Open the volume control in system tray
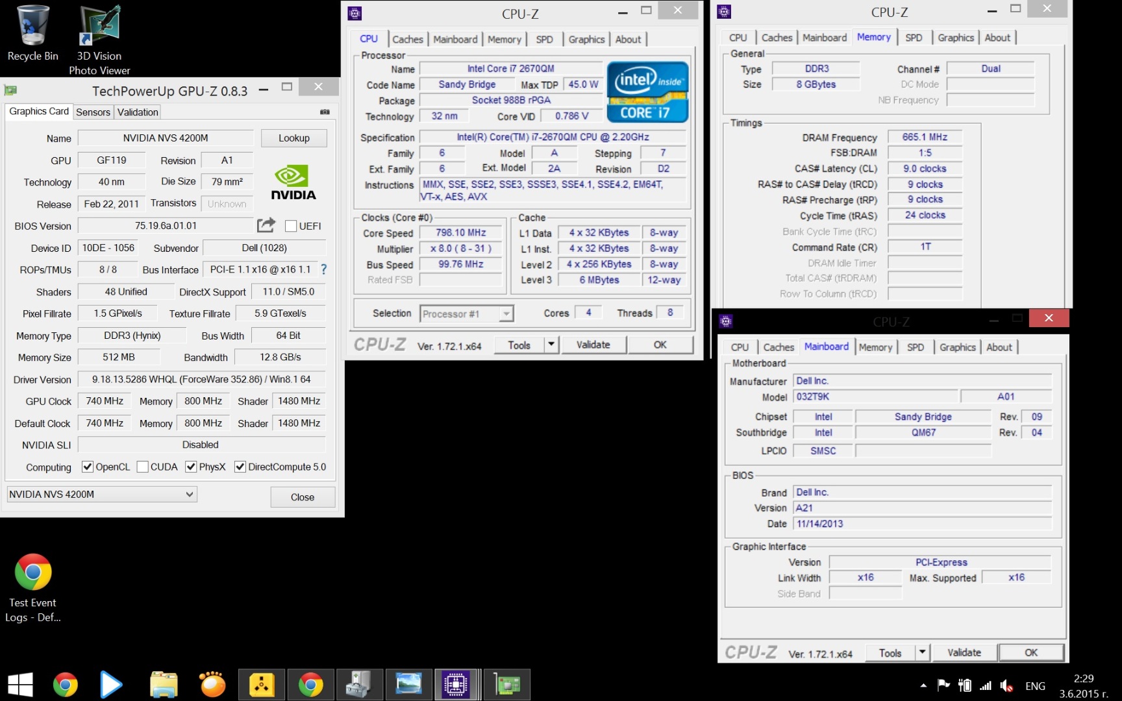Viewport: 1122px width, 701px height. pyautogui.click(x=1006, y=685)
